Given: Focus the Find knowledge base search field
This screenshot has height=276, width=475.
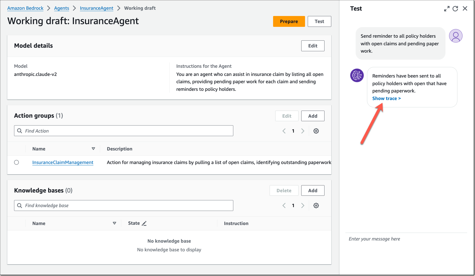Looking at the screenshot, I should point(124,206).
